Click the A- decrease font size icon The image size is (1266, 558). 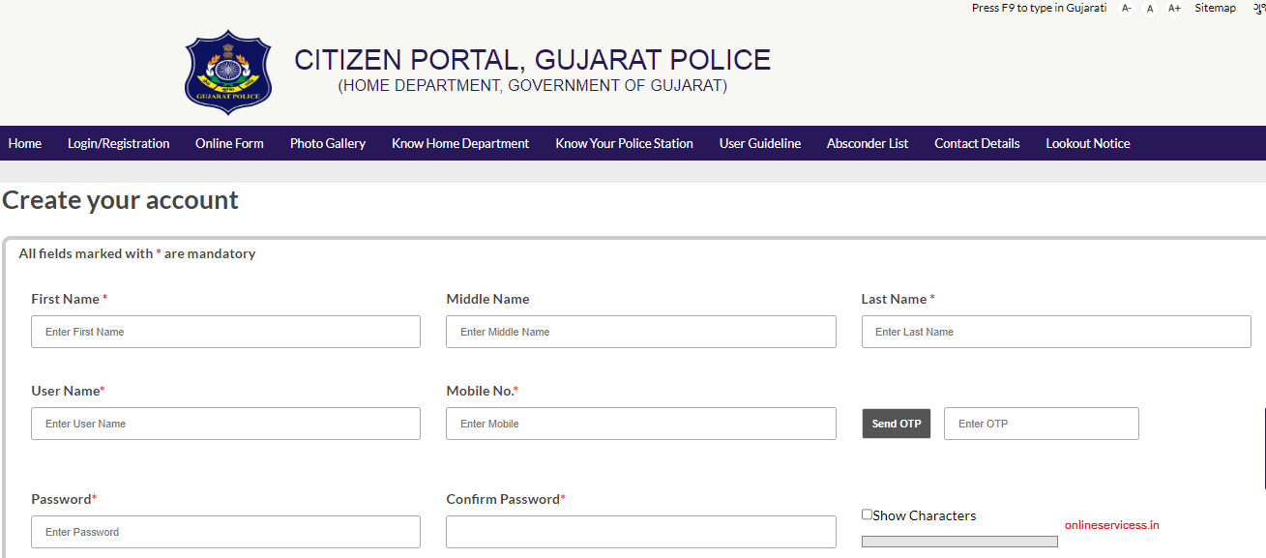1125,8
